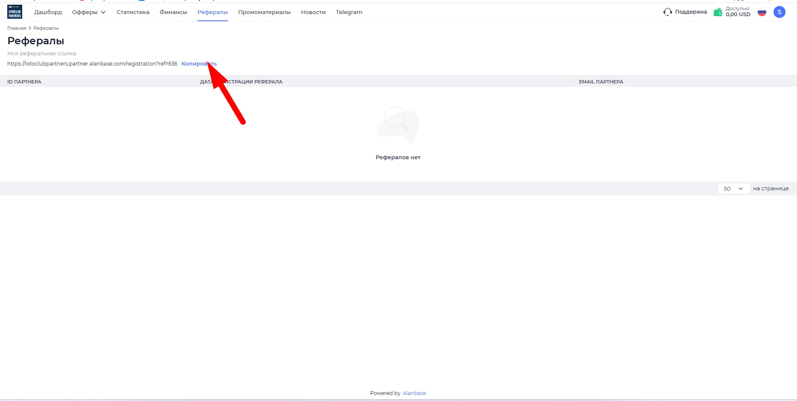Expand the Офферы dropdown menu
The height and width of the screenshot is (401, 797).
tap(89, 12)
